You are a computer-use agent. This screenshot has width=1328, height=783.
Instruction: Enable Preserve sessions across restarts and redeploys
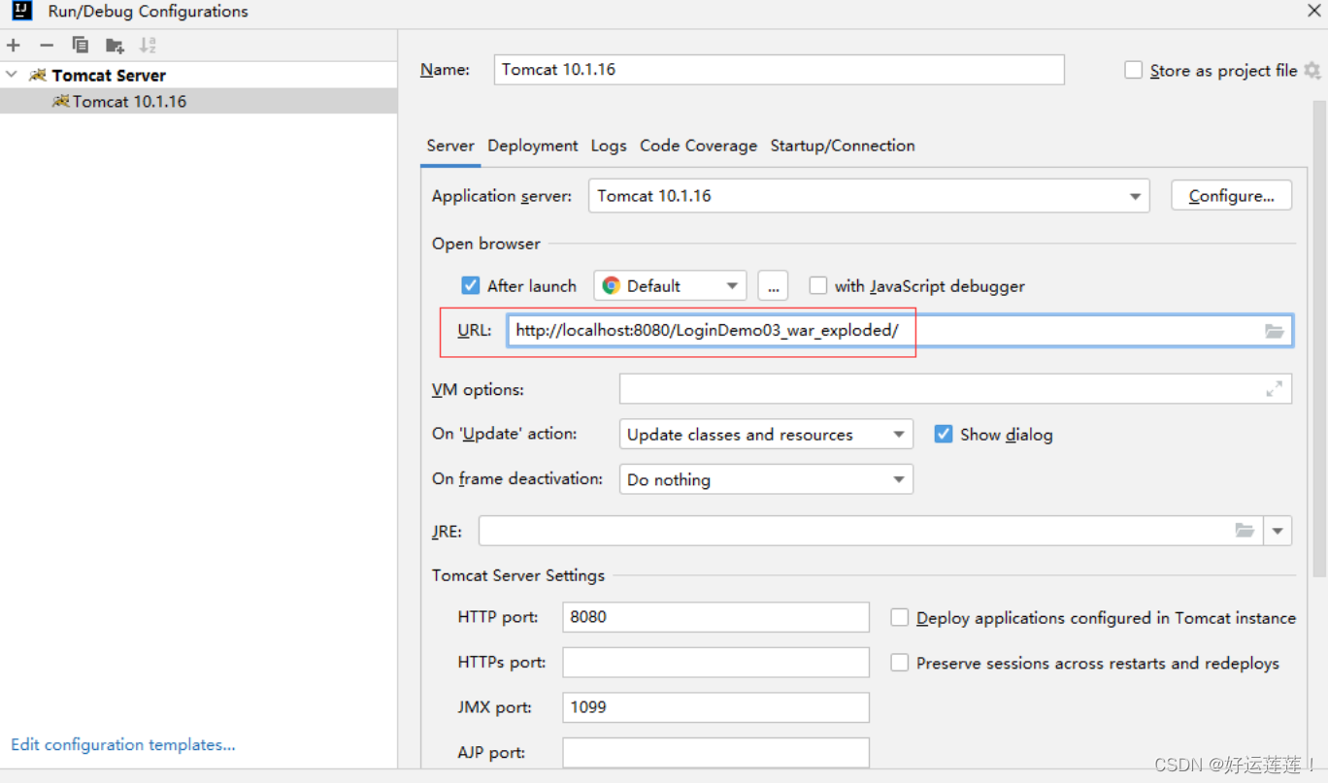pos(900,663)
